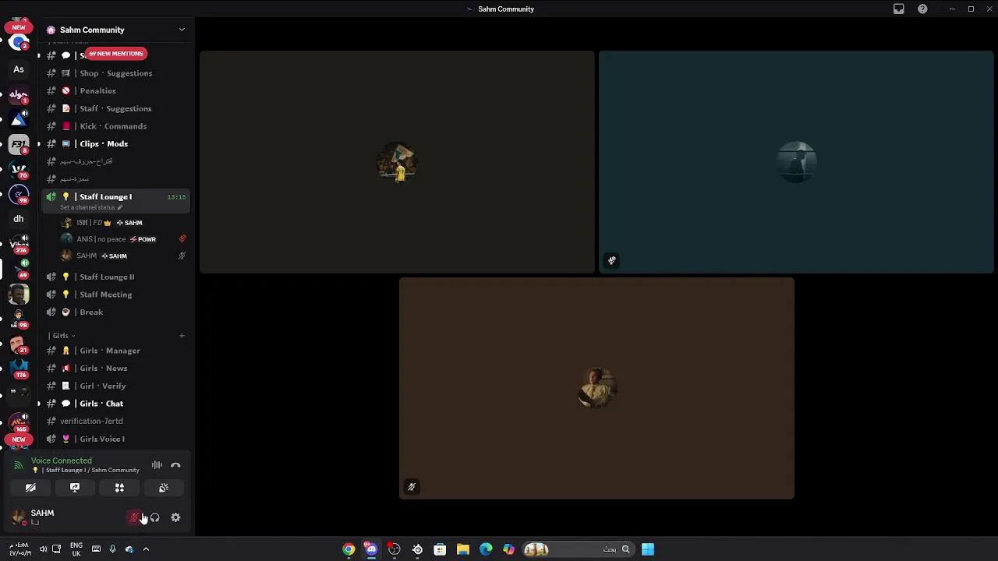Jump to 69 new mentions
The width and height of the screenshot is (998, 561).
click(115, 54)
